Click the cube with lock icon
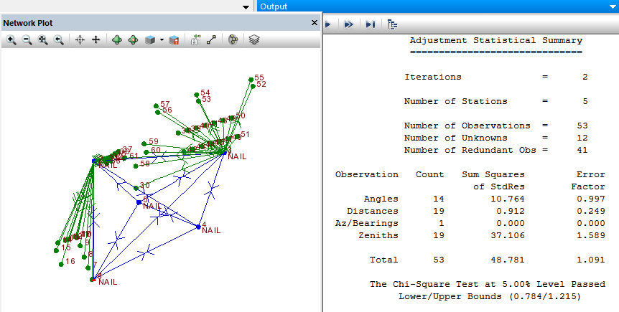The height and width of the screenshot is (312, 619). click(173, 40)
